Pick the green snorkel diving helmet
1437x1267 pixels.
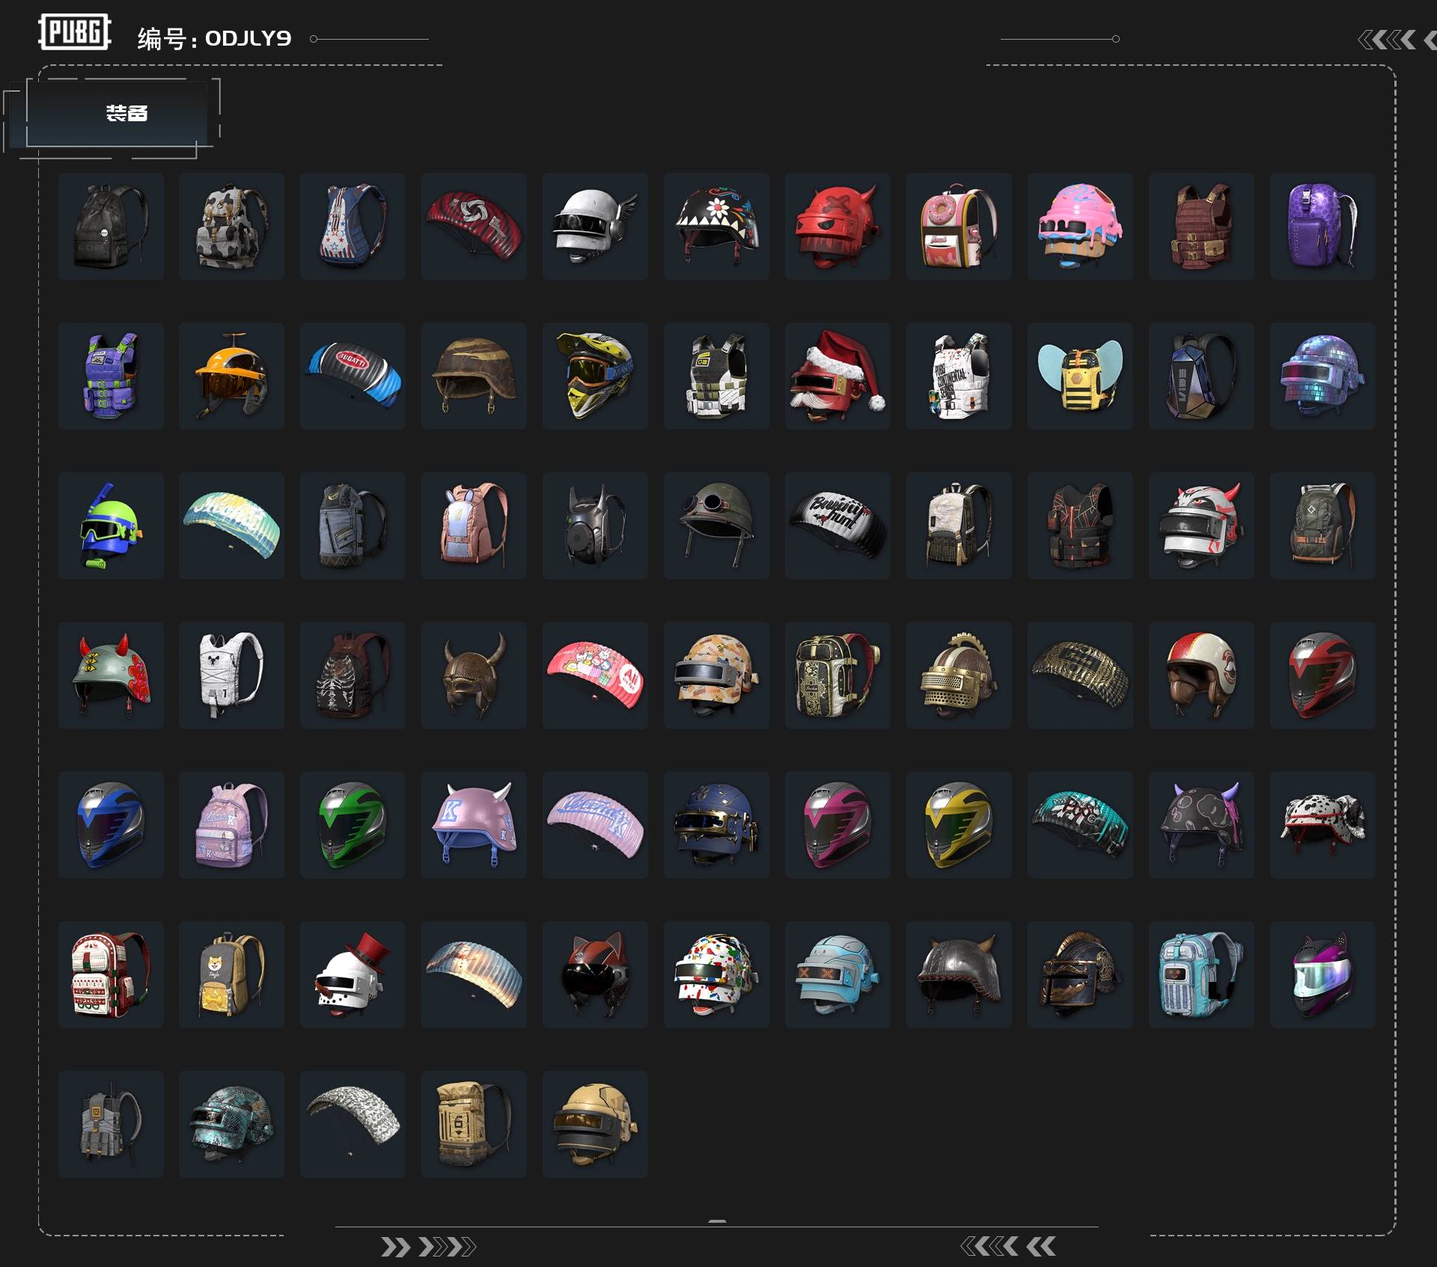coord(111,525)
